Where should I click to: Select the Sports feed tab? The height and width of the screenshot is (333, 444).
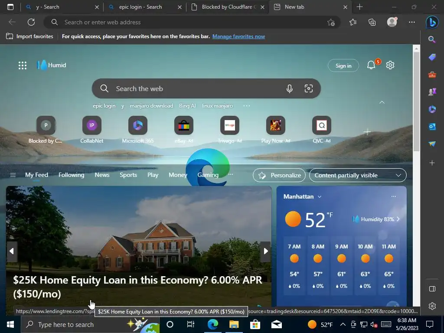click(x=128, y=175)
